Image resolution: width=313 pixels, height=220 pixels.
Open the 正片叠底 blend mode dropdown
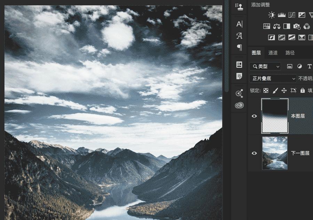[x=273, y=79]
